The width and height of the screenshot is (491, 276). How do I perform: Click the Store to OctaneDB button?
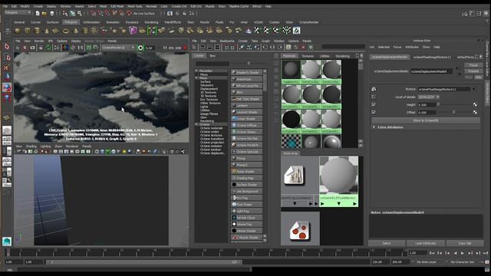426,120
